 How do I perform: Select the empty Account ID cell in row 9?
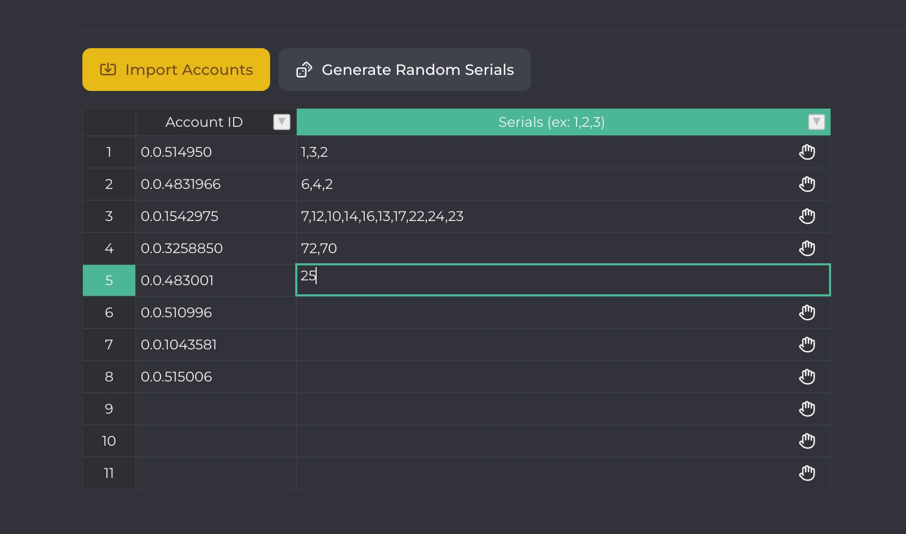click(216, 409)
